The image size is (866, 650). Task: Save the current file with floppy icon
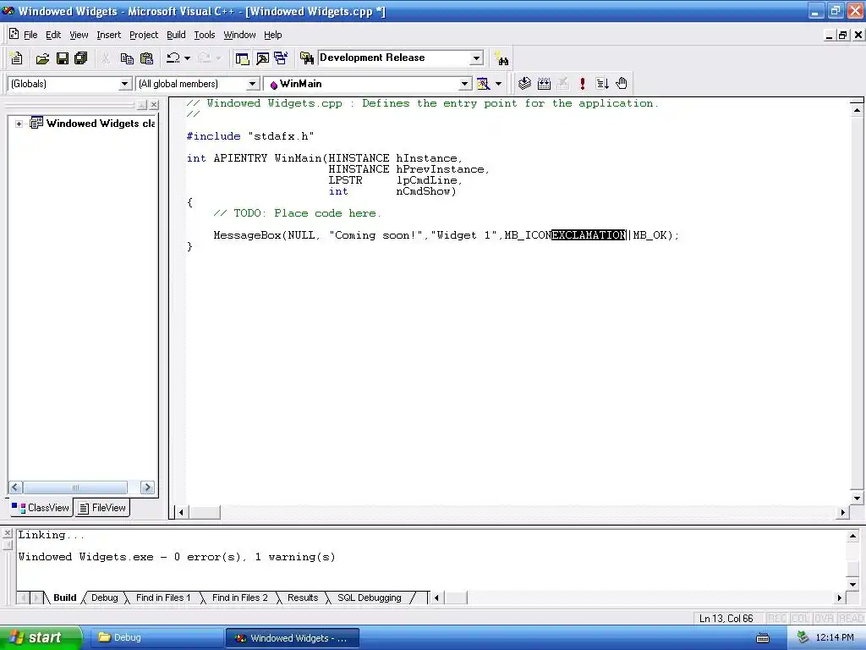click(63, 58)
